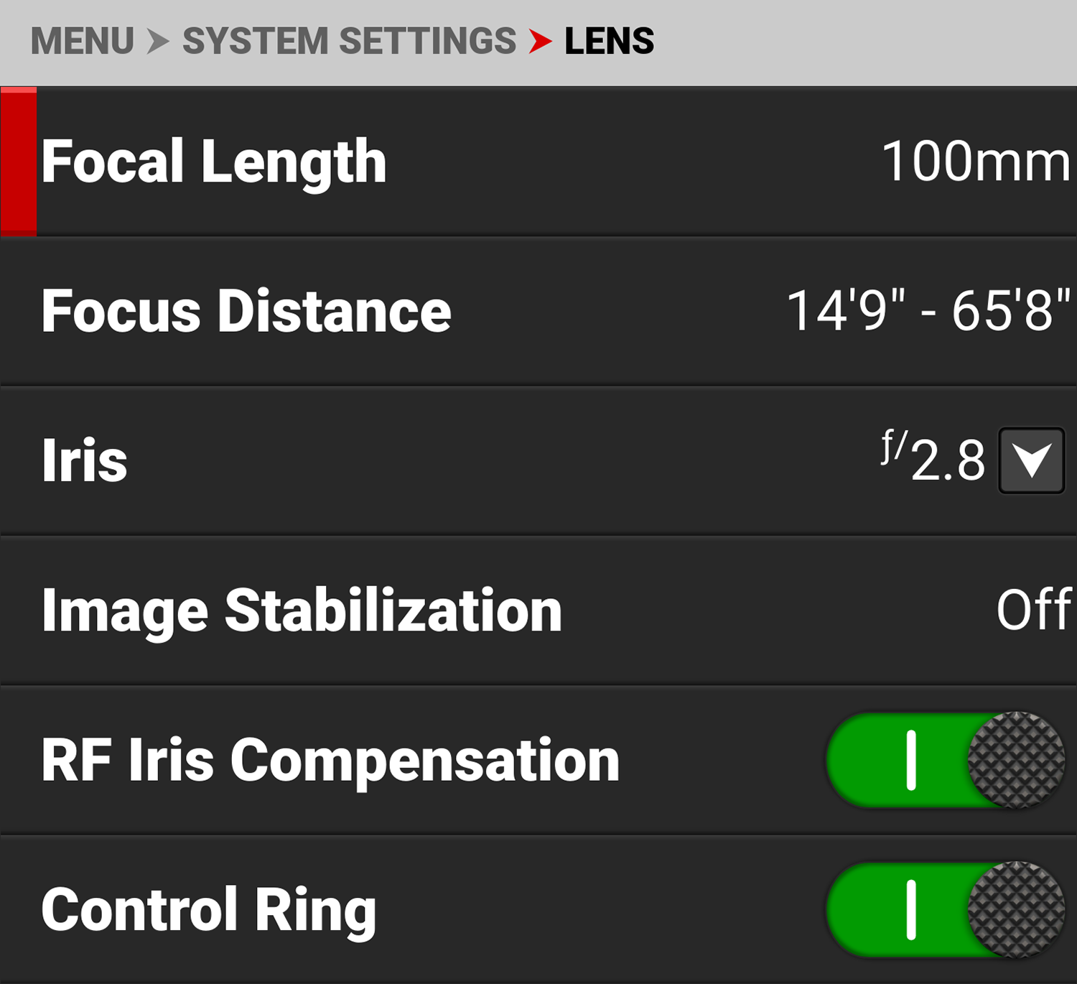Turn off the Control Ring switch
The image size is (1077, 984).
click(945, 909)
